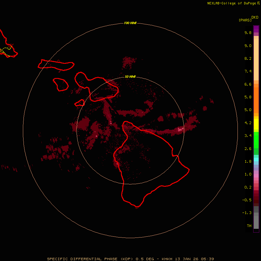Click the yellow county line on Oahu
Image resolution: width=261 pixels, height=261 pixels.
(x=6, y=50)
